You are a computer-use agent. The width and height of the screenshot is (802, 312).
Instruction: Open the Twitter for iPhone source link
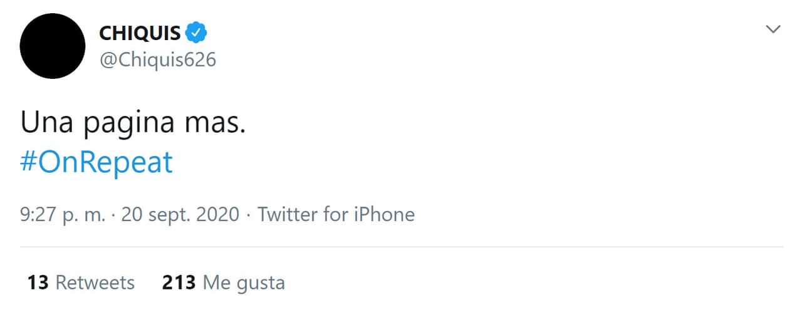(336, 215)
